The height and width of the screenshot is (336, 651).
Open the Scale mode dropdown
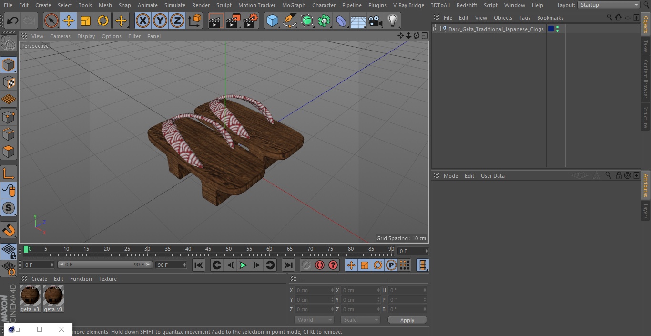[360, 320]
